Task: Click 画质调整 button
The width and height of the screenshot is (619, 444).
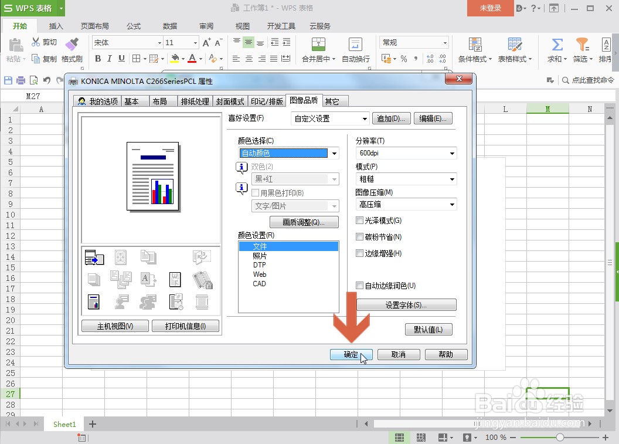Action: [304, 222]
